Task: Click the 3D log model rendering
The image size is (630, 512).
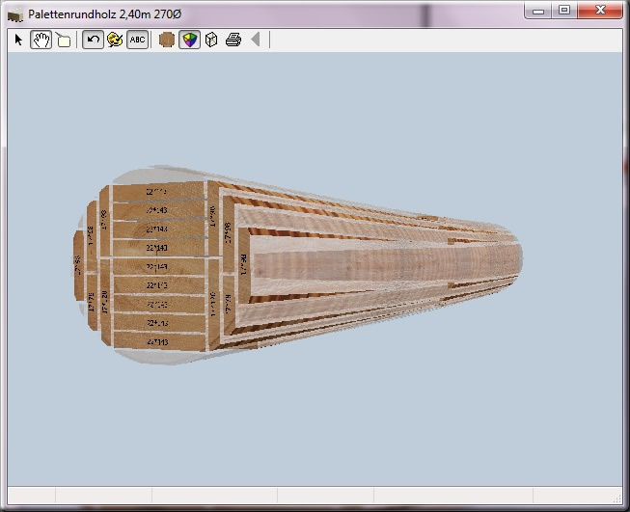Action: tap(297, 265)
